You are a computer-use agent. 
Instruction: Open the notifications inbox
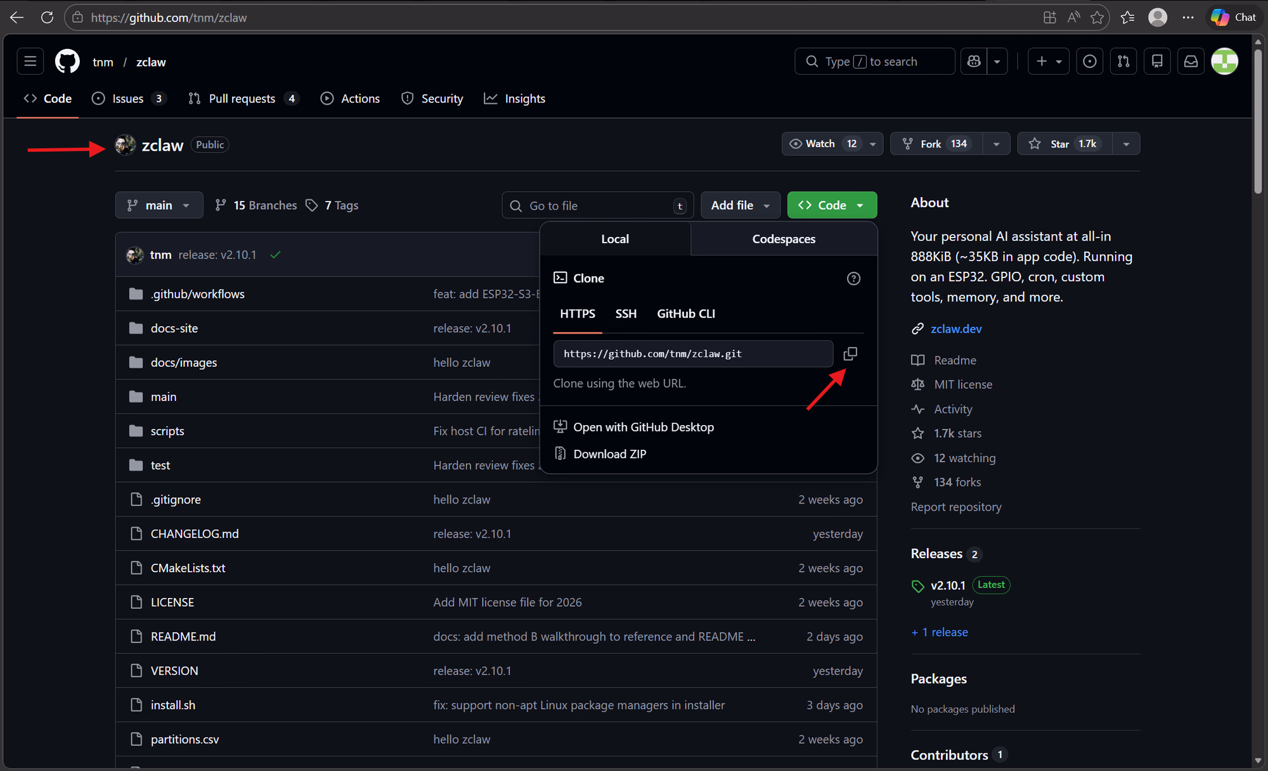point(1191,61)
